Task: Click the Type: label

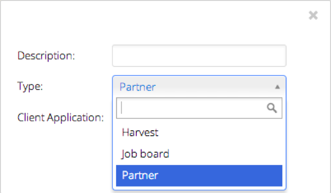Action: pyautogui.click(x=30, y=86)
